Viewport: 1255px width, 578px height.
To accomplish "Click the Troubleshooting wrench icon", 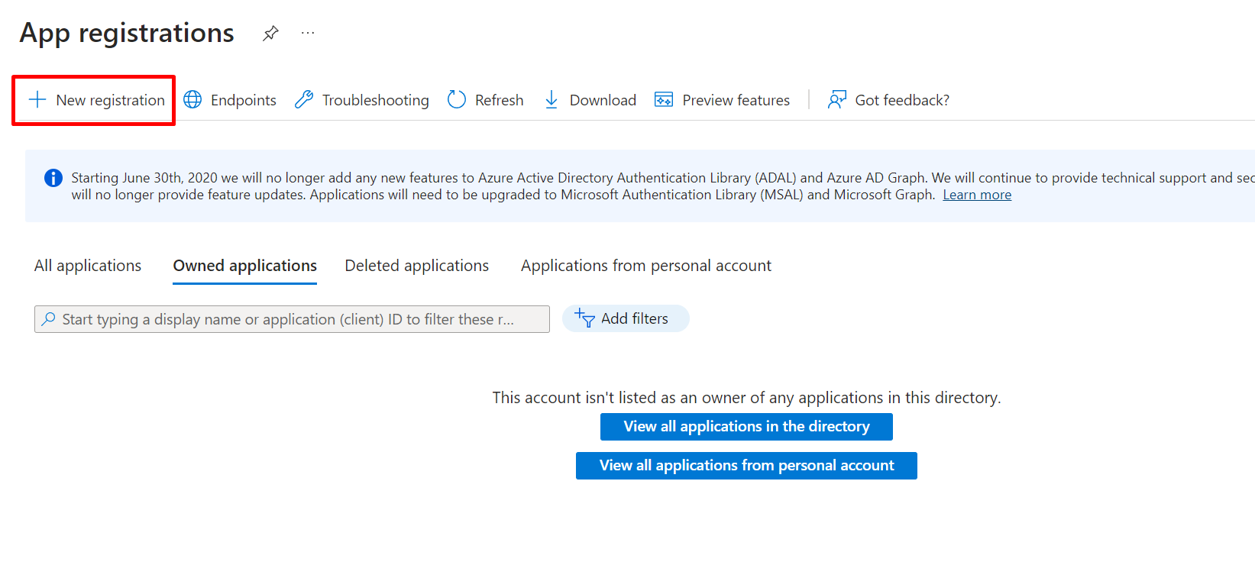I will pos(304,100).
